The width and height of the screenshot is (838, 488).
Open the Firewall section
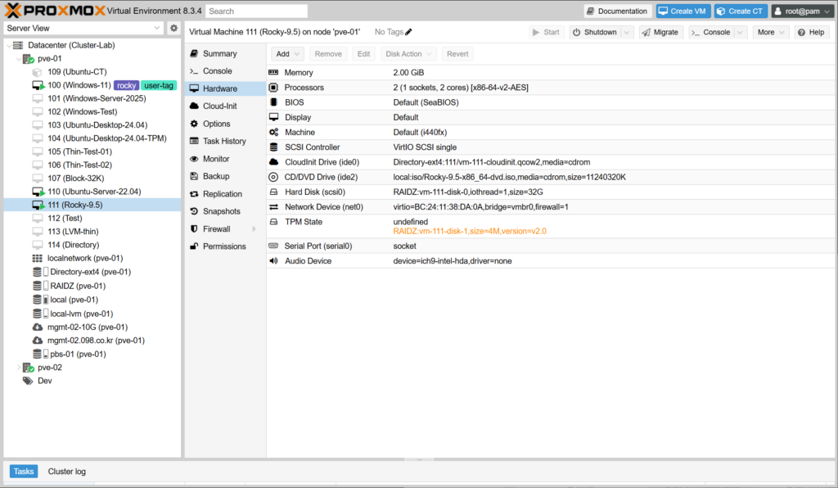(x=219, y=229)
